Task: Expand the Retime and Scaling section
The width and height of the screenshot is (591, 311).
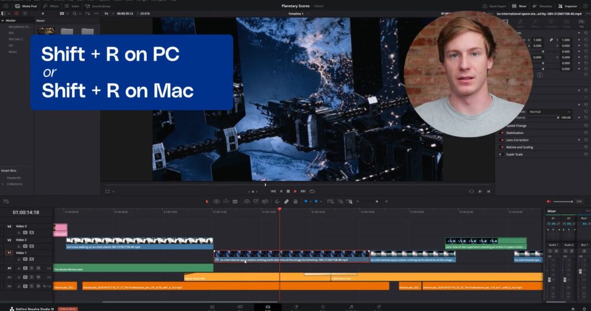Action: tap(519, 147)
